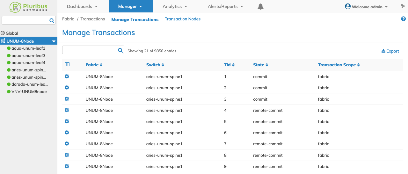Sort by the Fabric column
The height and width of the screenshot is (174, 408).
[x=94, y=65]
